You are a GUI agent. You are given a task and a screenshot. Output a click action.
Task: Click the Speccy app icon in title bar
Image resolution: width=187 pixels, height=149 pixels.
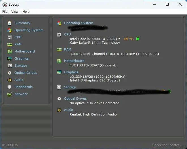[5, 5]
